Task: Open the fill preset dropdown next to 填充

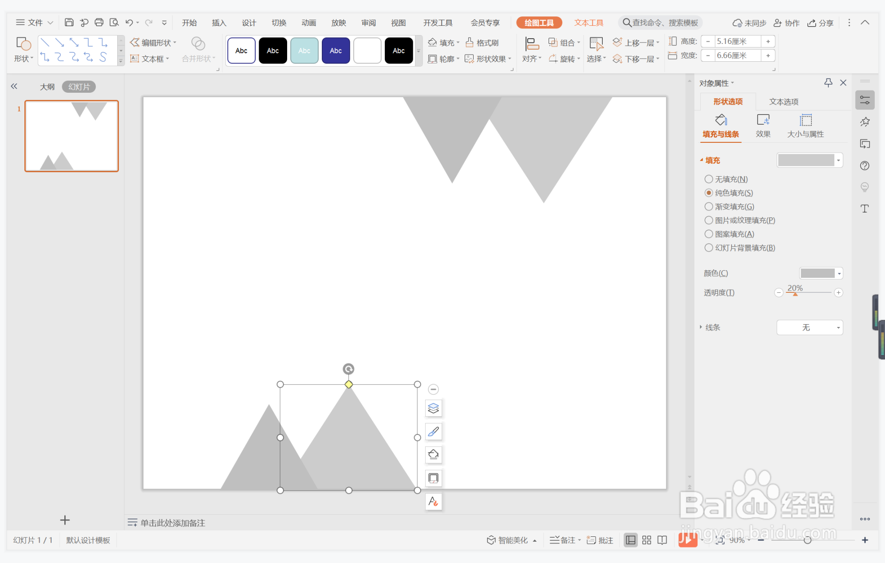Action: [810, 160]
